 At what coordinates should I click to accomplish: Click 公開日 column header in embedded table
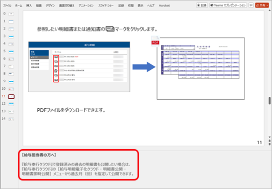click(x=116, y=52)
